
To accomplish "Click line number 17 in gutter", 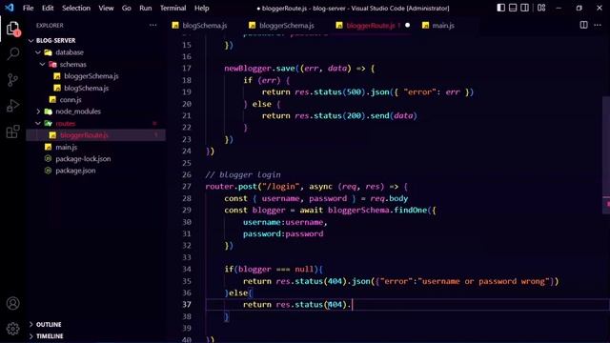I will pos(187,68).
